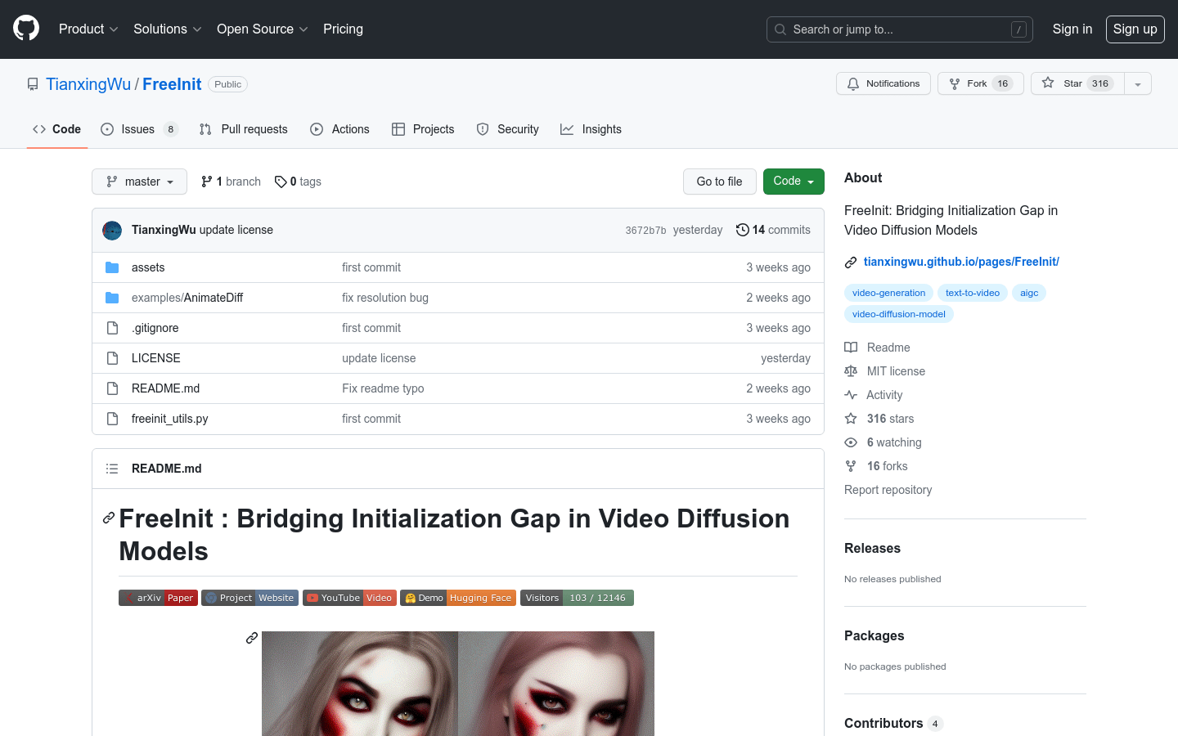Click the YouTube Video badge

tap(349, 598)
